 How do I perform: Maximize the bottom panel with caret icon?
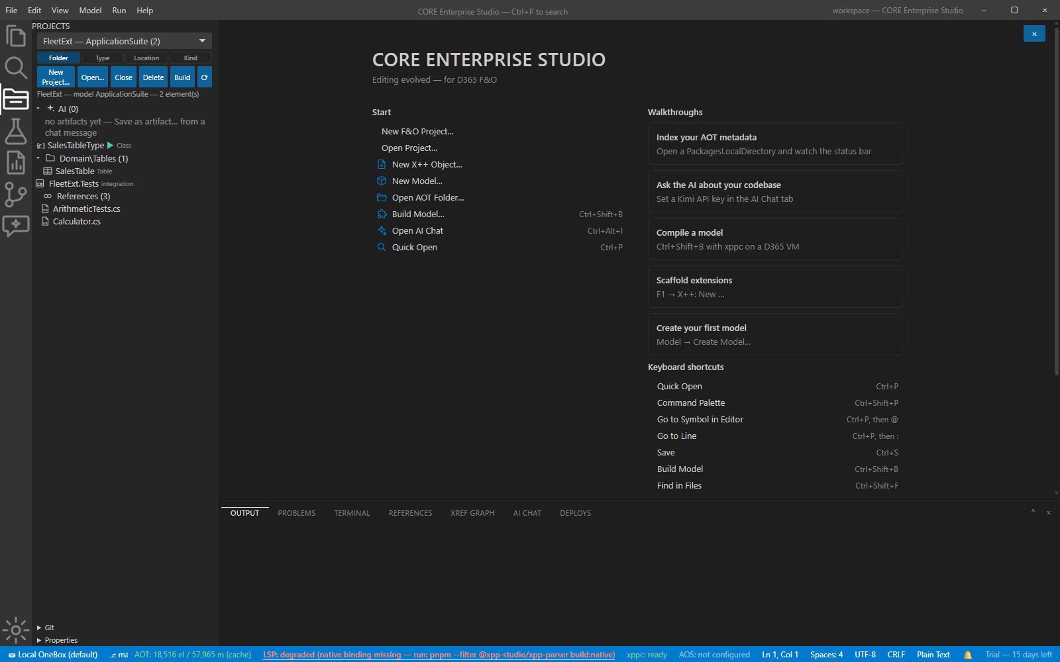tap(1033, 512)
